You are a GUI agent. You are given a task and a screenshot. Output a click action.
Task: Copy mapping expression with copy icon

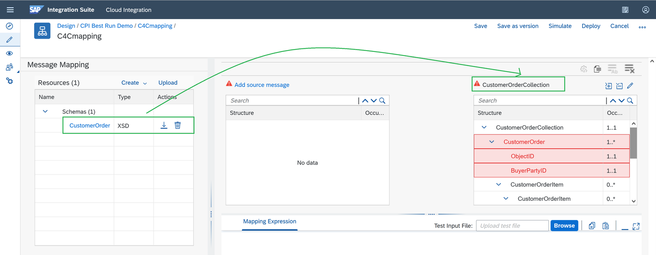592,226
